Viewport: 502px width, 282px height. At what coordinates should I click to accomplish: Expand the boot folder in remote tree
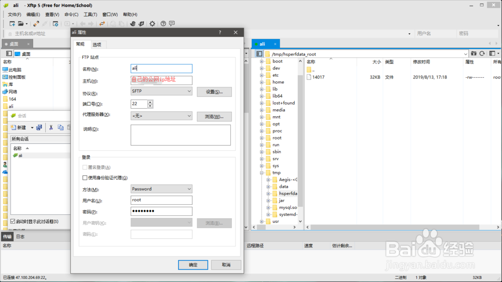pyautogui.click(x=262, y=61)
